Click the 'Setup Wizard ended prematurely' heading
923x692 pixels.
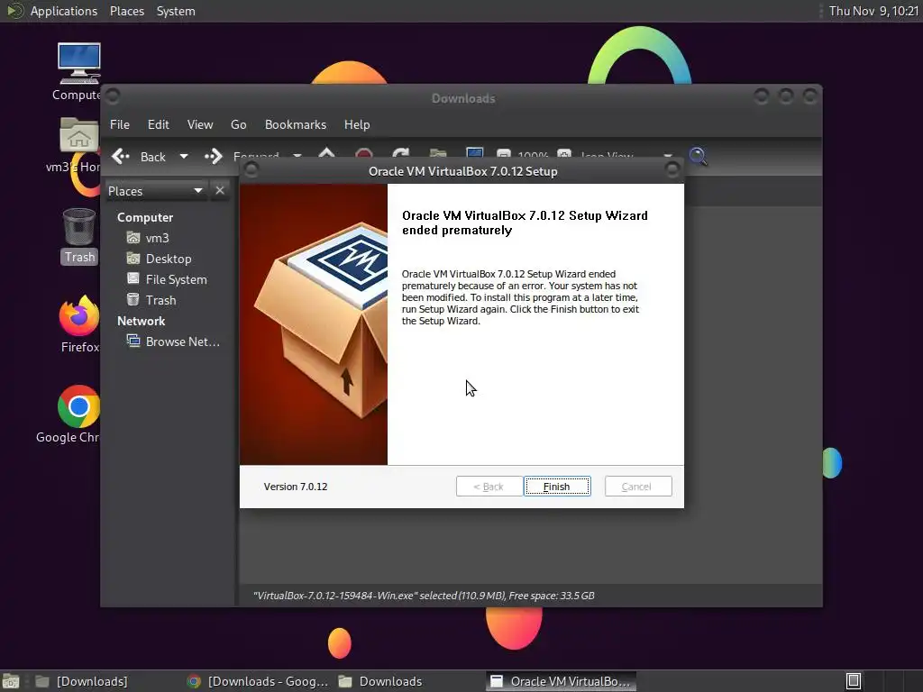(x=525, y=223)
